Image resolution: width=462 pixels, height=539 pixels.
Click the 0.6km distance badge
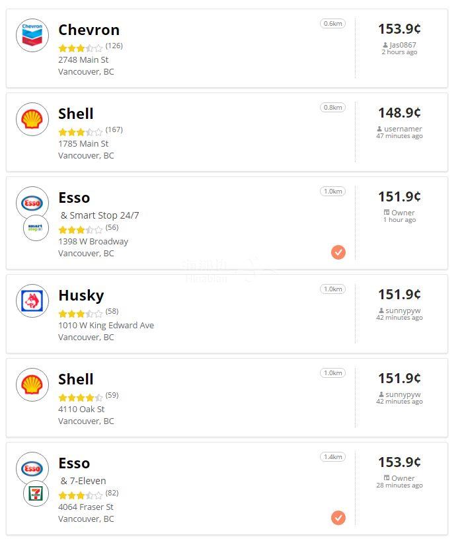pyautogui.click(x=333, y=24)
